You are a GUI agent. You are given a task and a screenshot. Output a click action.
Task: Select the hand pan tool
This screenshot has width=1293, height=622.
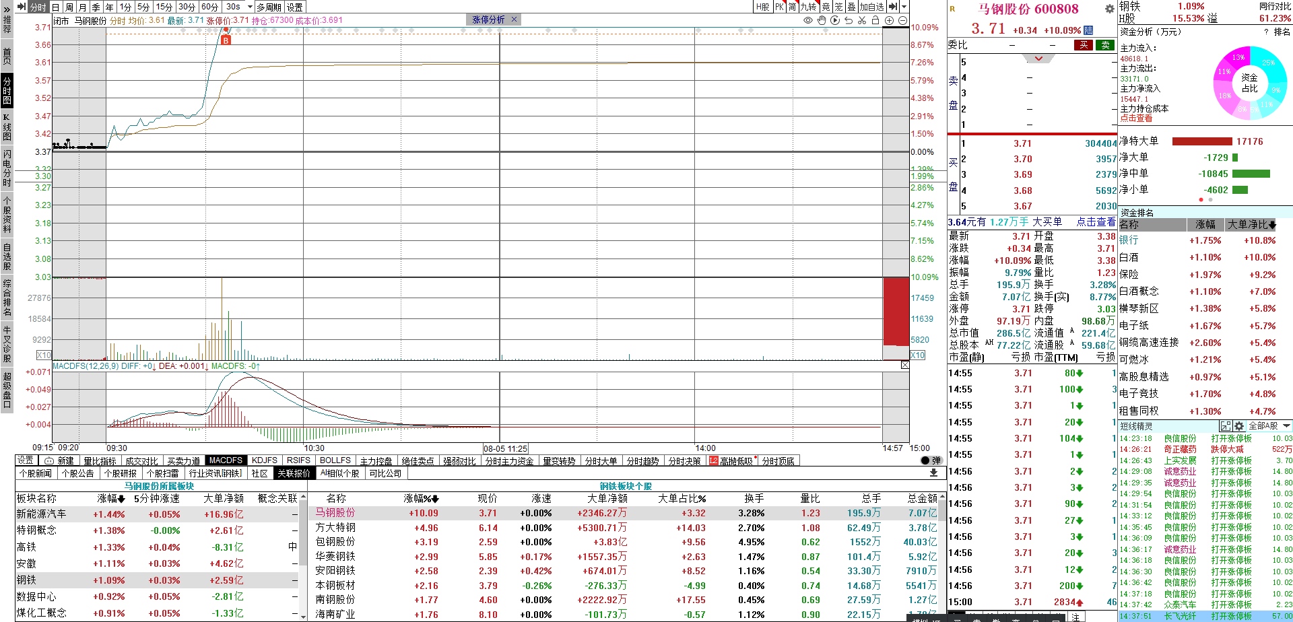click(822, 21)
